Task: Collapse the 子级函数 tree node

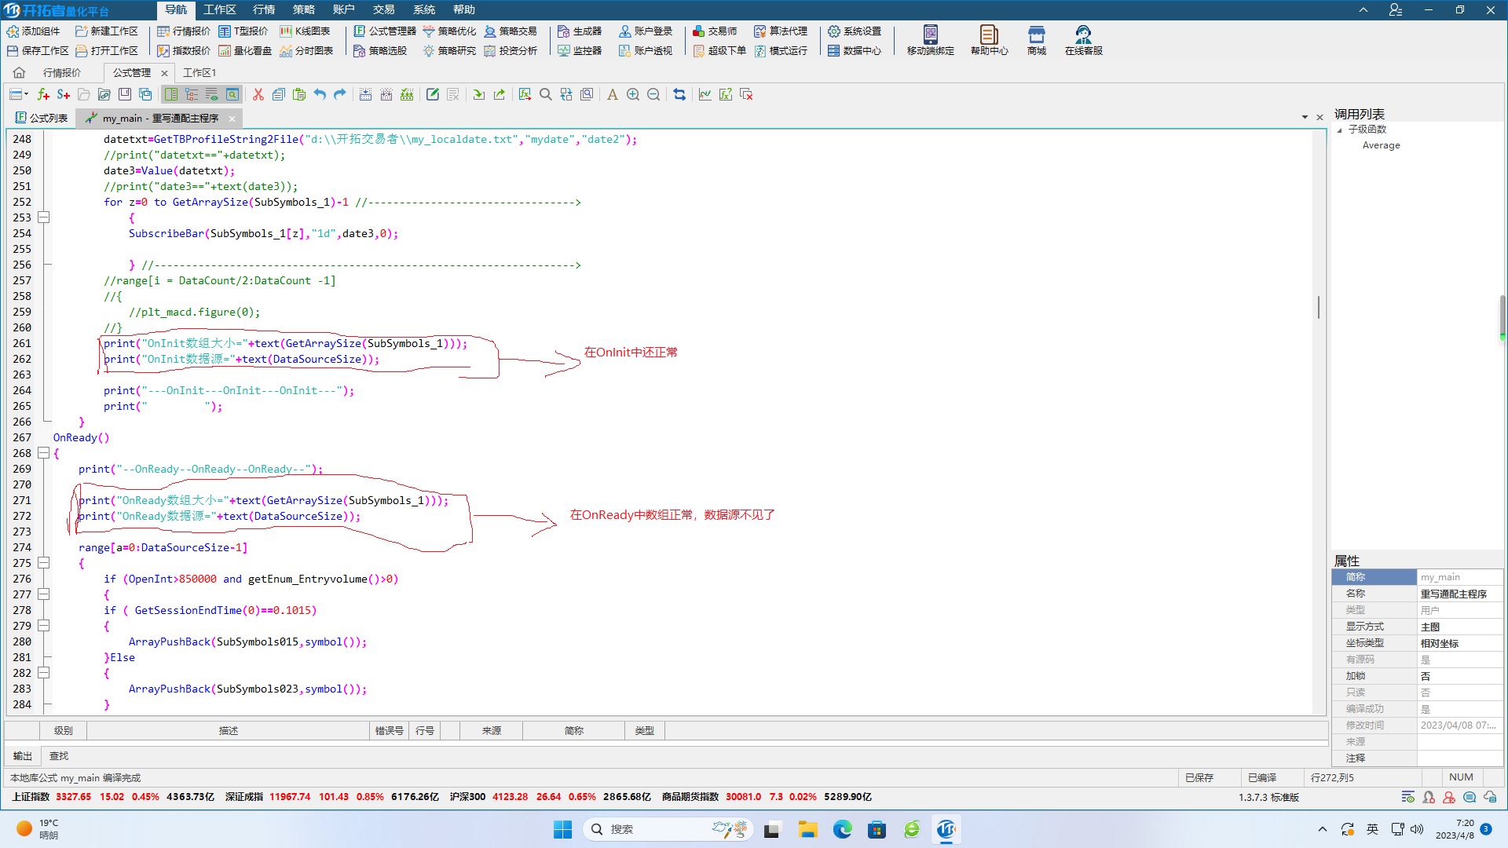Action: (x=1340, y=130)
